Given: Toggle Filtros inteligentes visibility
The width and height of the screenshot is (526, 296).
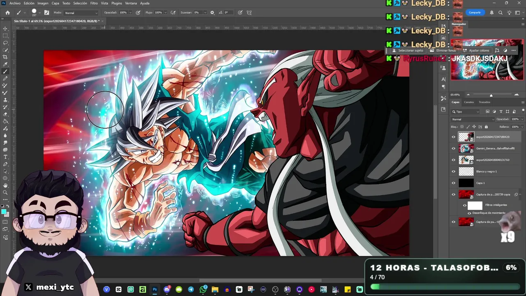Looking at the screenshot, I should coord(465,205).
